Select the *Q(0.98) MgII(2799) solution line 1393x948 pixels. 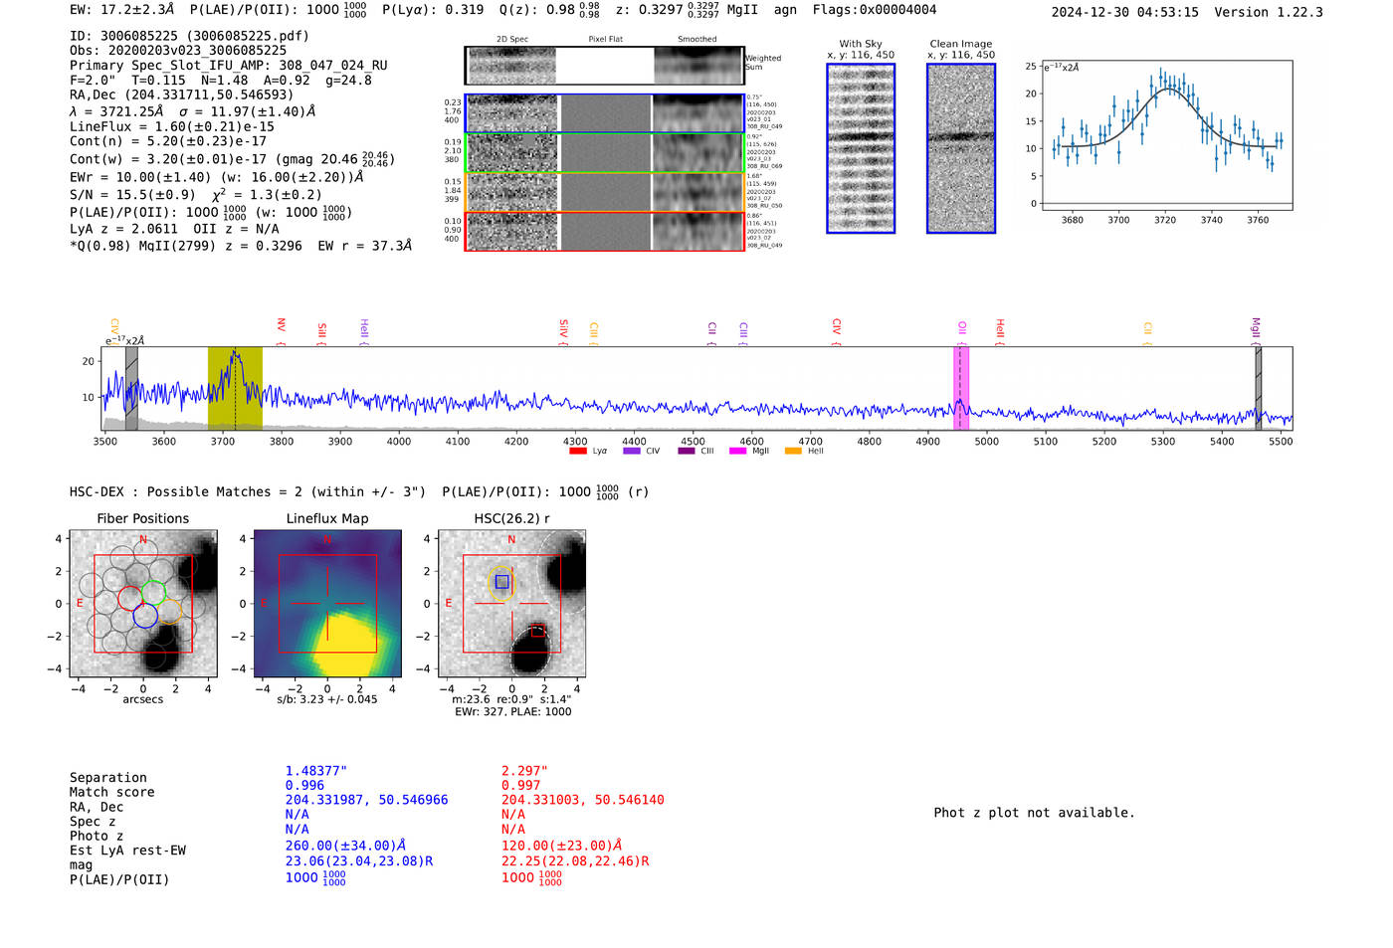tap(241, 246)
